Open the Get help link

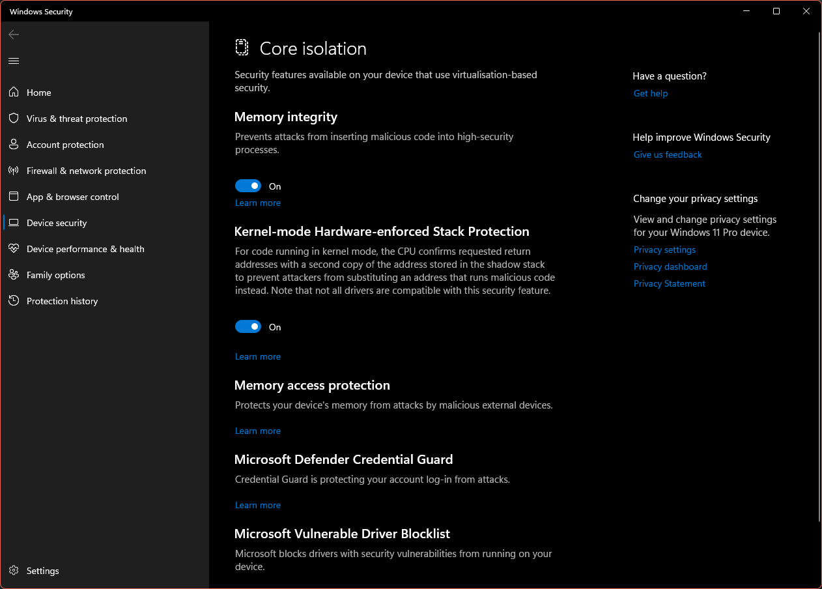[x=651, y=93]
